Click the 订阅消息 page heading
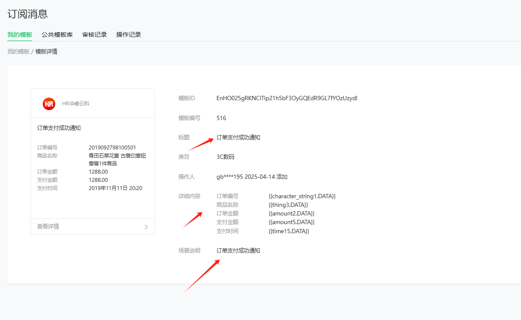The height and width of the screenshot is (320, 521). click(x=28, y=14)
